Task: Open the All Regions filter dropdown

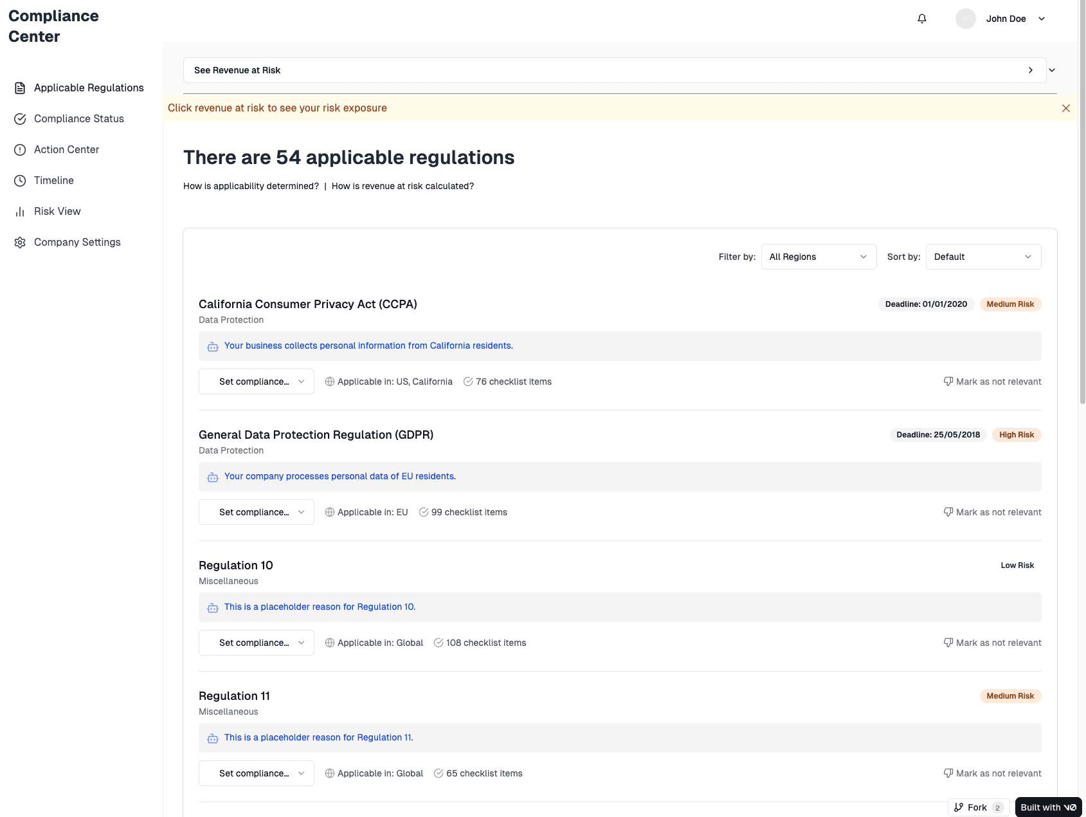Action: click(x=818, y=257)
